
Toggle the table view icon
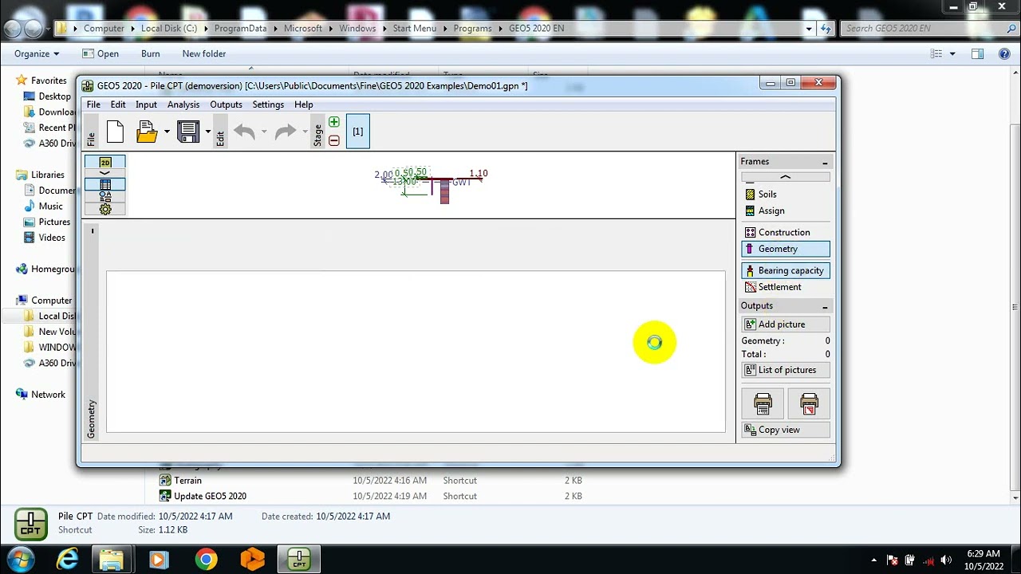pos(105,184)
